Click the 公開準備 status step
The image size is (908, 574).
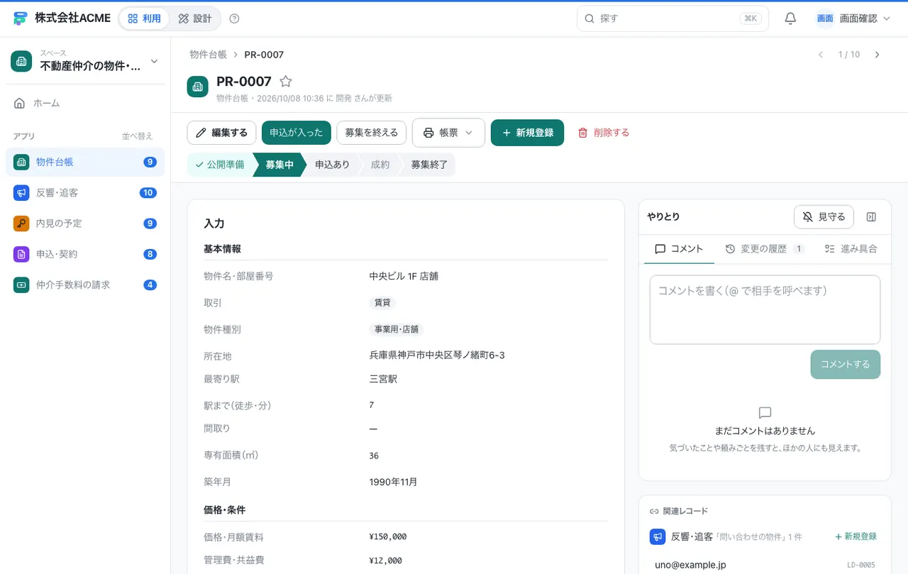click(219, 165)
